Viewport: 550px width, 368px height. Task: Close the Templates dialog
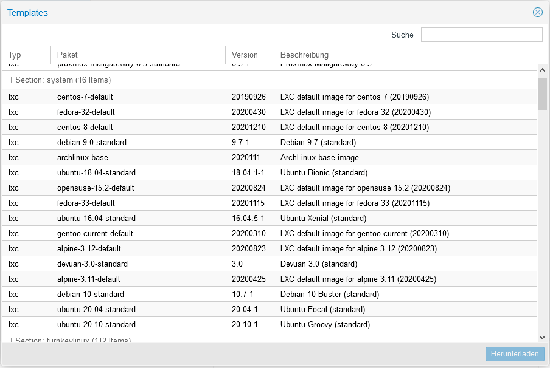click(x=537, y=12)
